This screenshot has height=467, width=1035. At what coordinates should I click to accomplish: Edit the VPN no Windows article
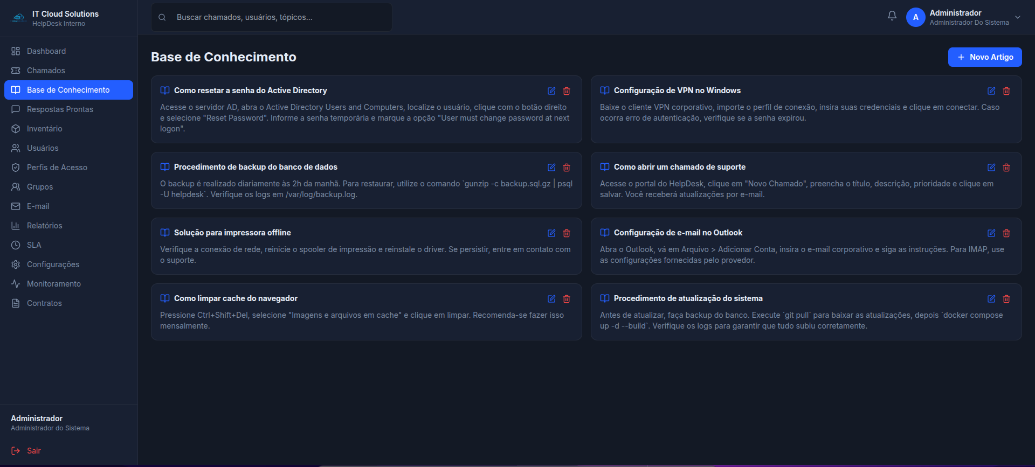tap(991, 91)
